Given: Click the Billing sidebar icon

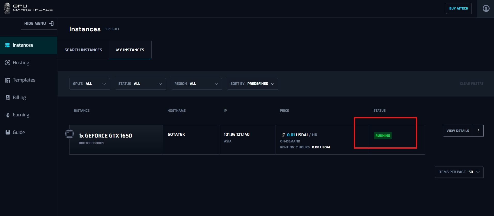Looking at the screenshot, I should click(8, 98).
